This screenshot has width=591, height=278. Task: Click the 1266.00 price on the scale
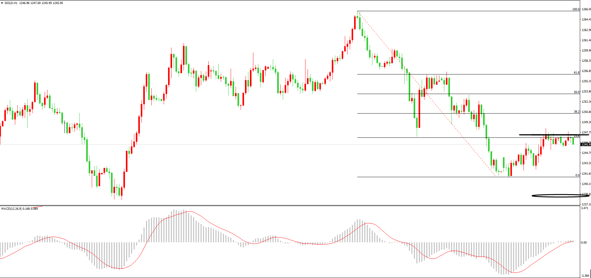[586, 9]
